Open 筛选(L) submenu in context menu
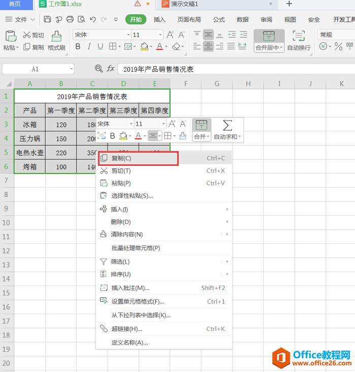355x372 pixels. (164, 262)
